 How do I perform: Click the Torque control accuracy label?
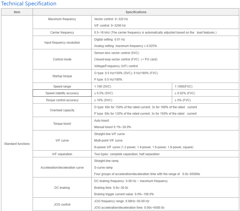[62, 100]
